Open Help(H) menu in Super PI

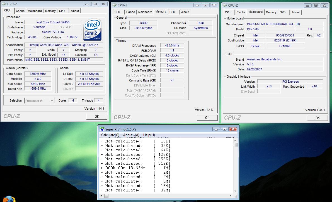click(149, 135)
